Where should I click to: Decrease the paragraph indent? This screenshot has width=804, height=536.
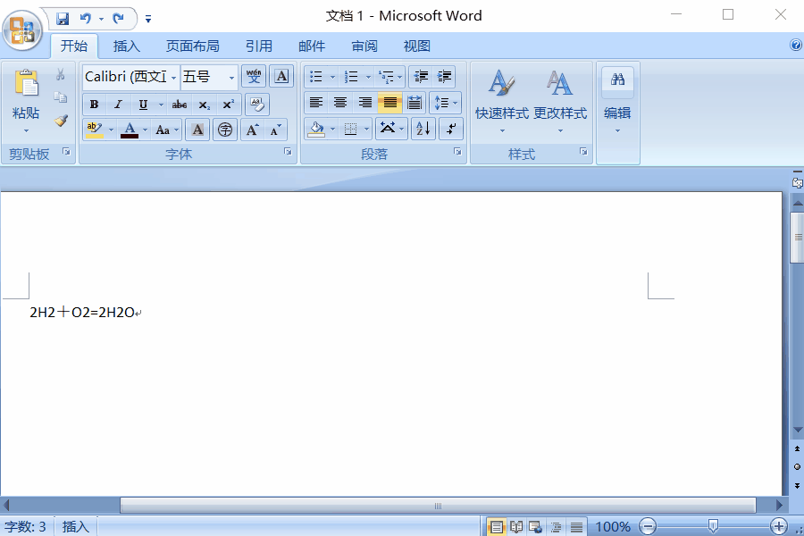(421, 77)
